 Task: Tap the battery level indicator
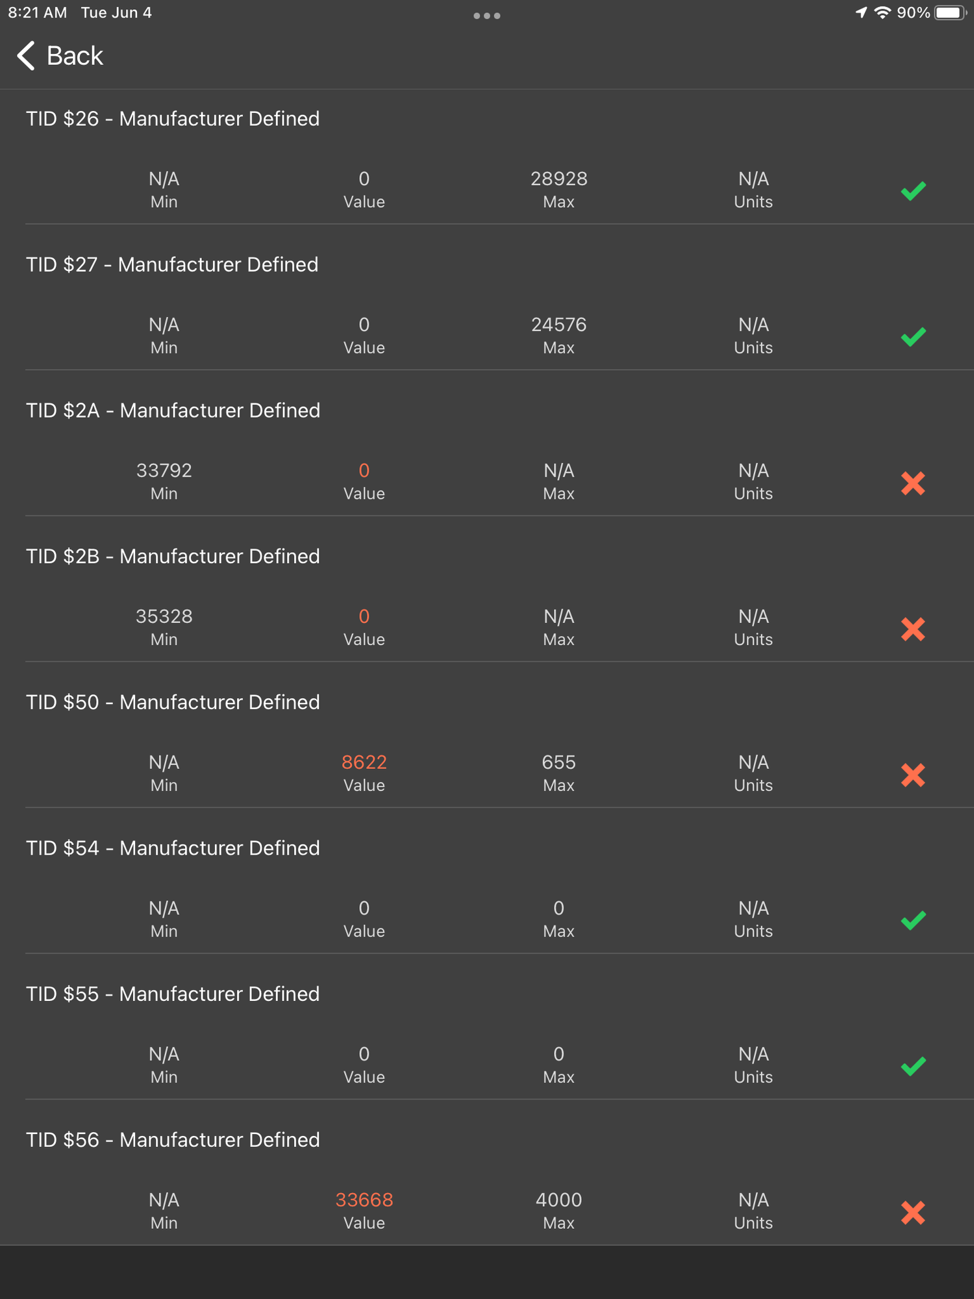(x=949, y=12)
